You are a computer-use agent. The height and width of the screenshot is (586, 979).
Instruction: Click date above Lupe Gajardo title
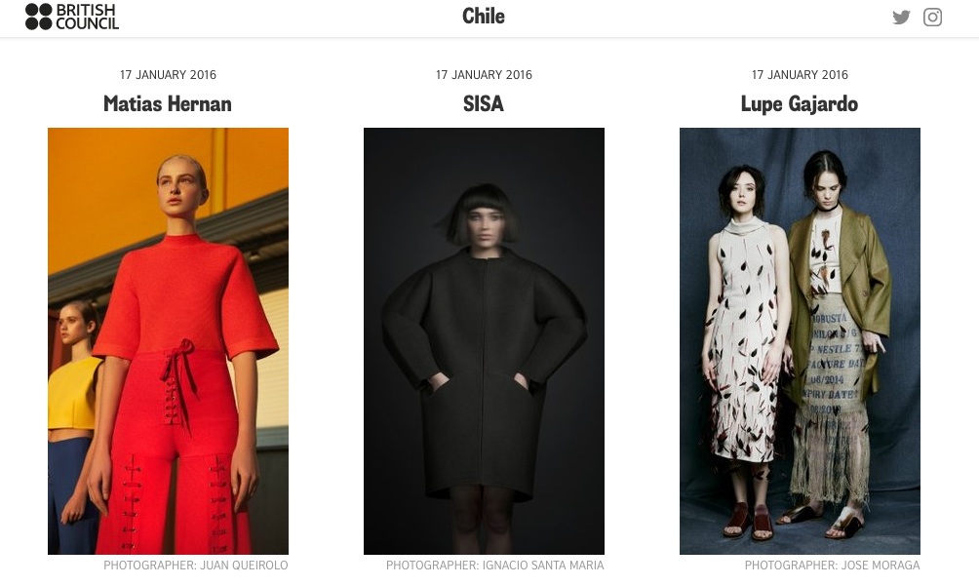pyautogui.click(x=800, y=75)
